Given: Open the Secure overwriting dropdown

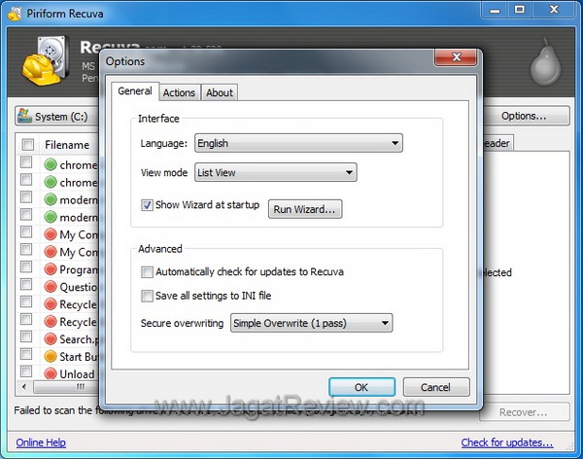Looking at the screenshot, I should coord(311,323).
